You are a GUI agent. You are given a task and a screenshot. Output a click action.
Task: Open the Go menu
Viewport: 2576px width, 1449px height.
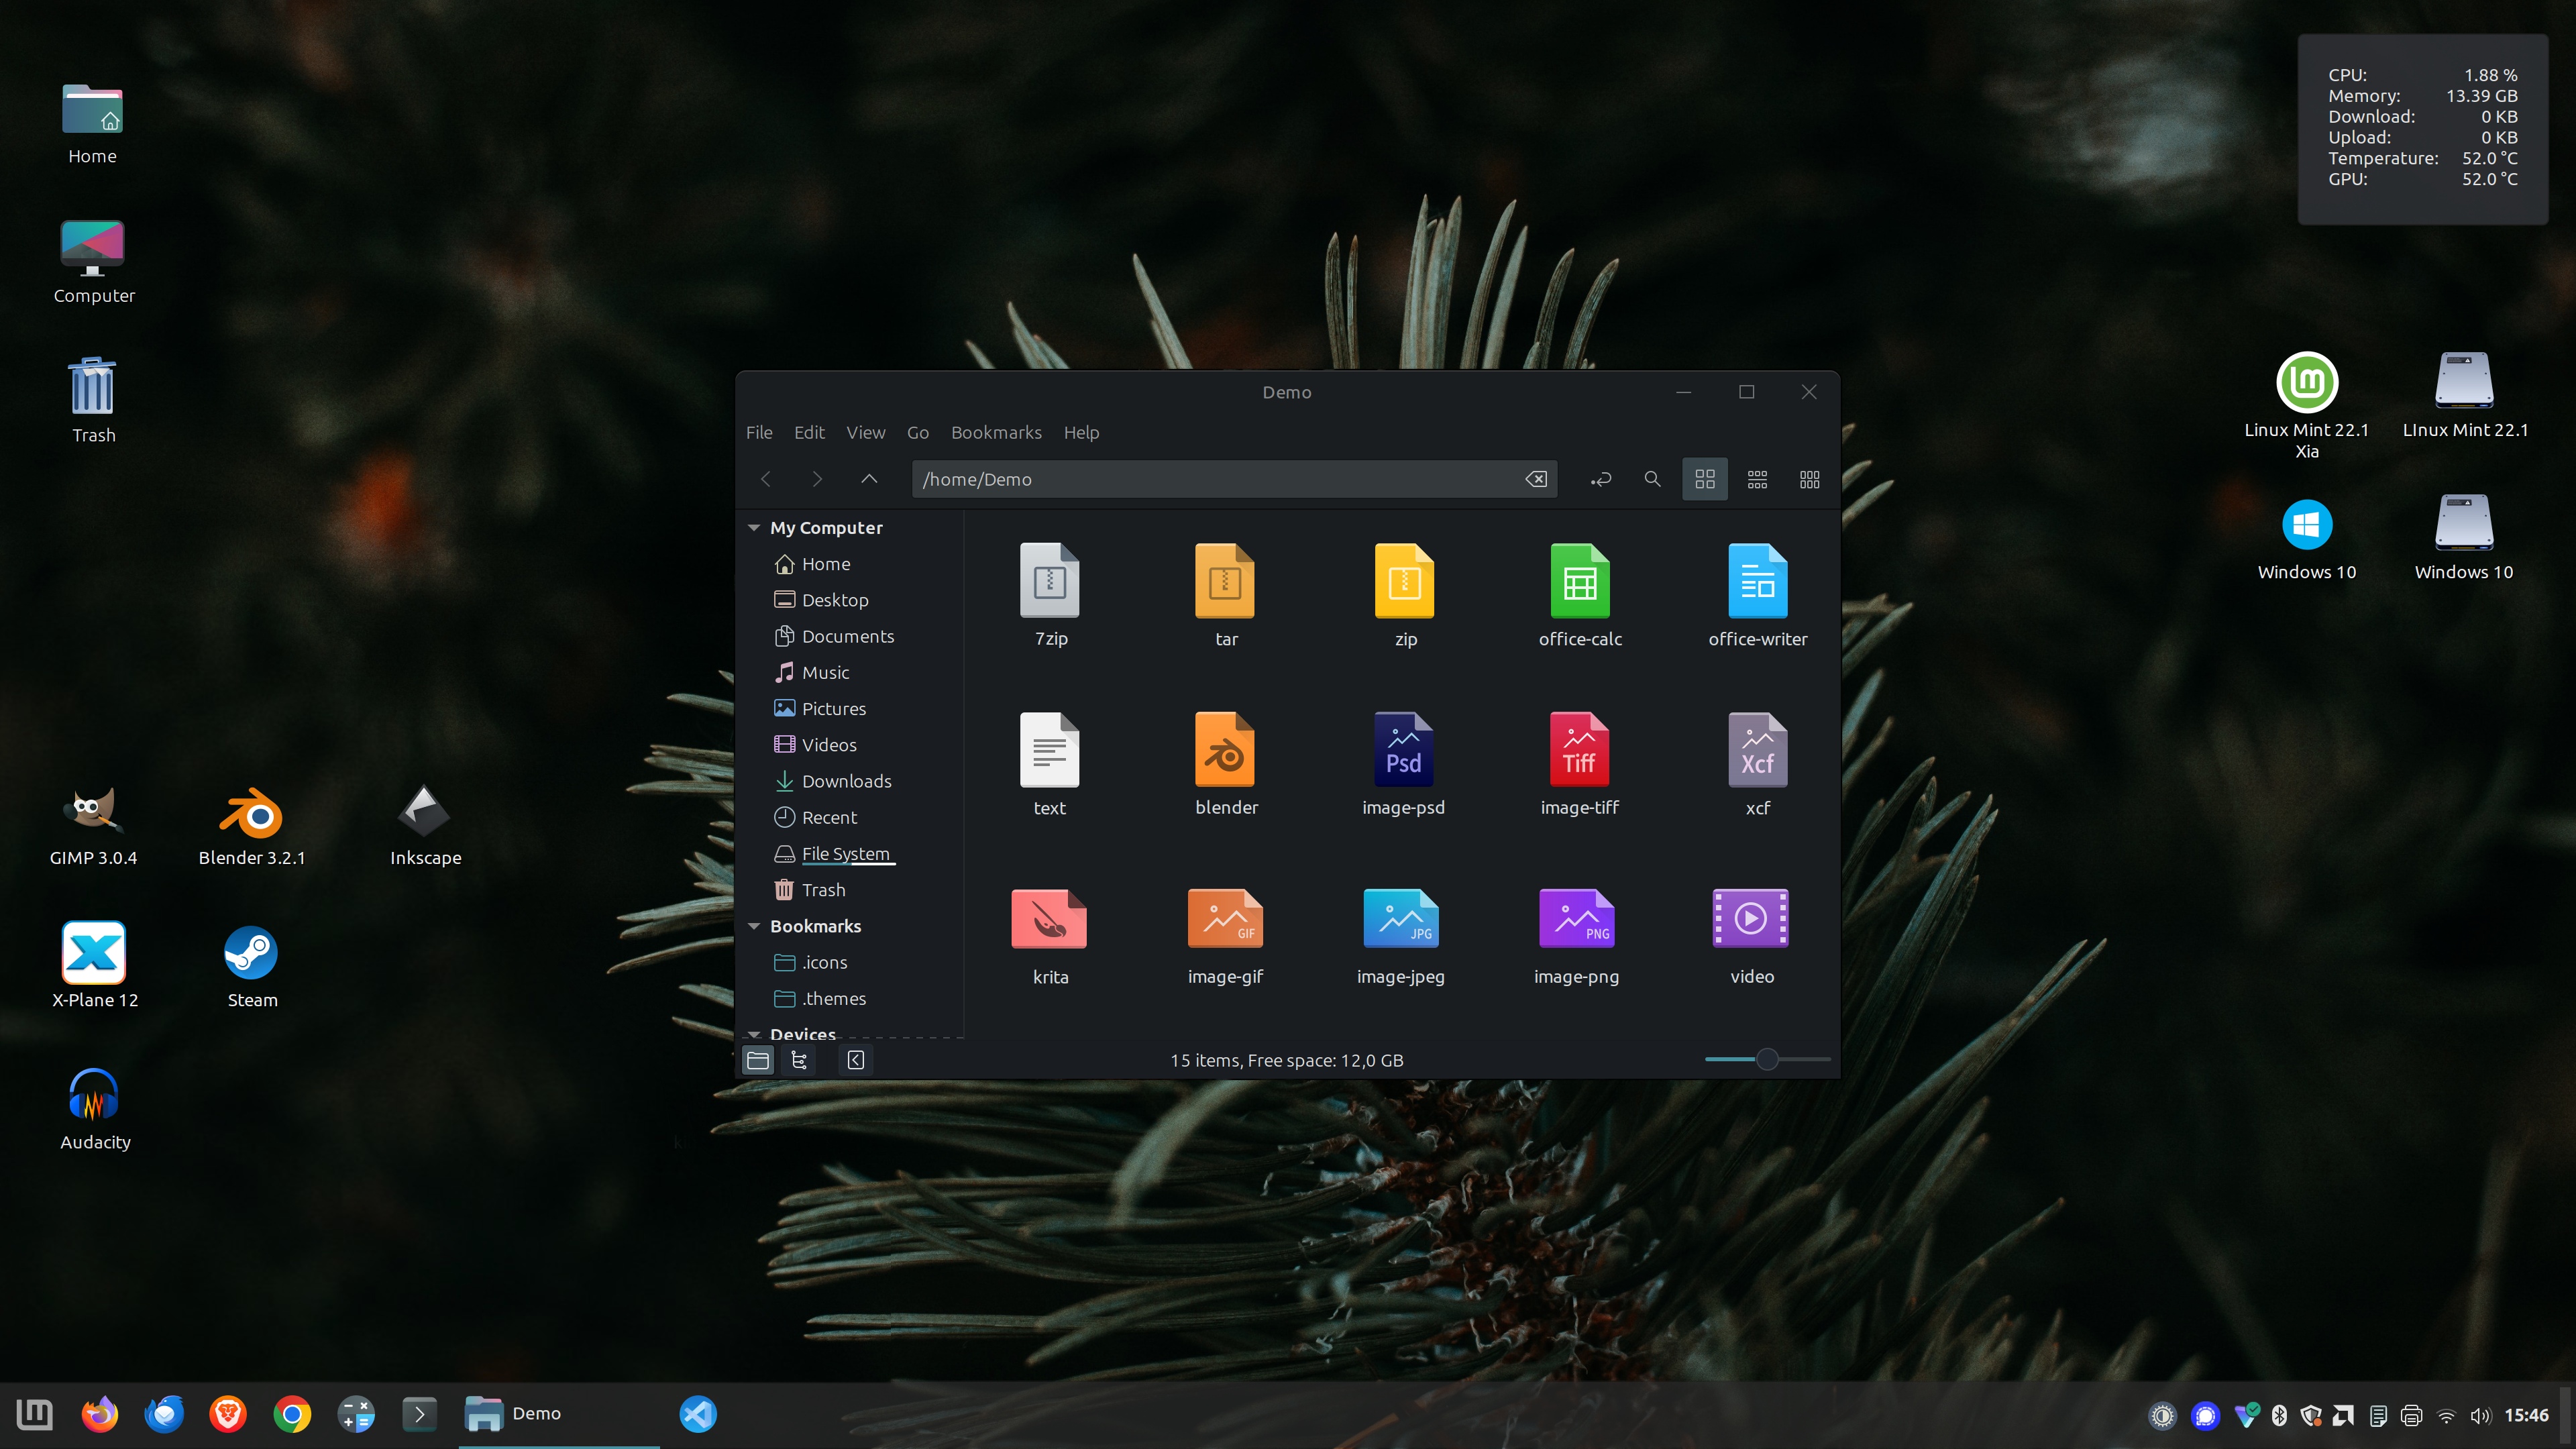click(x=917, y=432)
